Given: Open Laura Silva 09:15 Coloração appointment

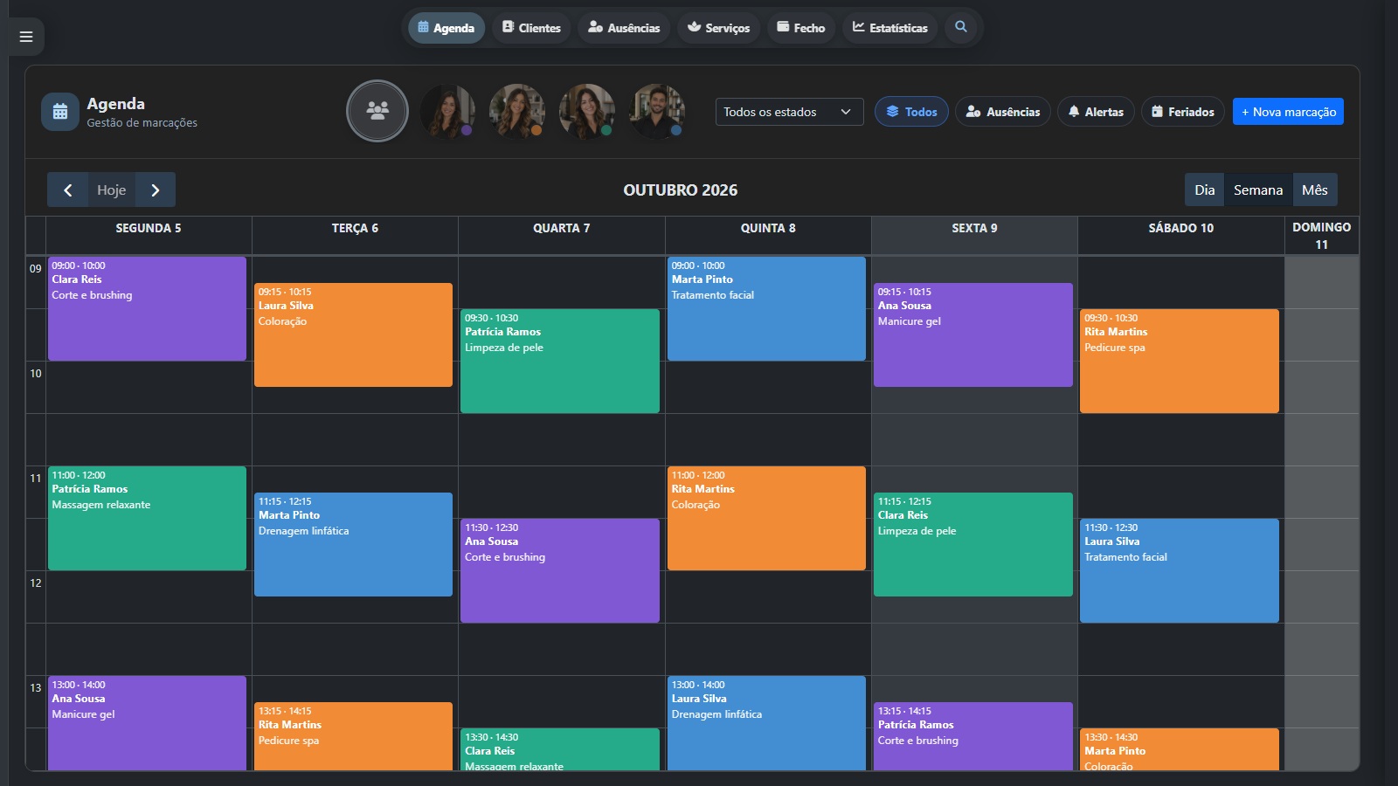Looking at the screenshot, I should tap(353, 334).
